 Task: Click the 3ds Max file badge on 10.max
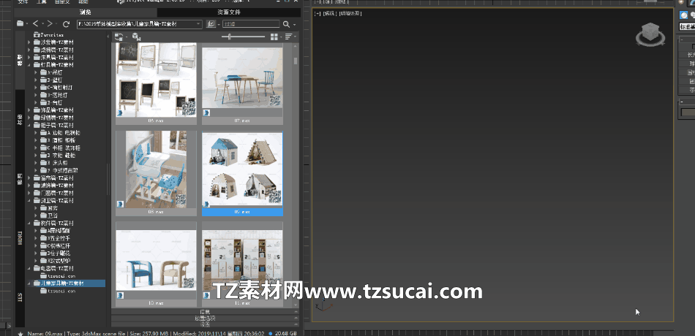tap(120, 295)
